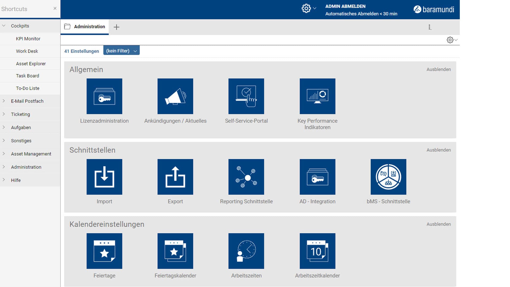The height and width of the screenshot is (287, 510).
Task: Click the gear icon in blue header
Action: 306,9
